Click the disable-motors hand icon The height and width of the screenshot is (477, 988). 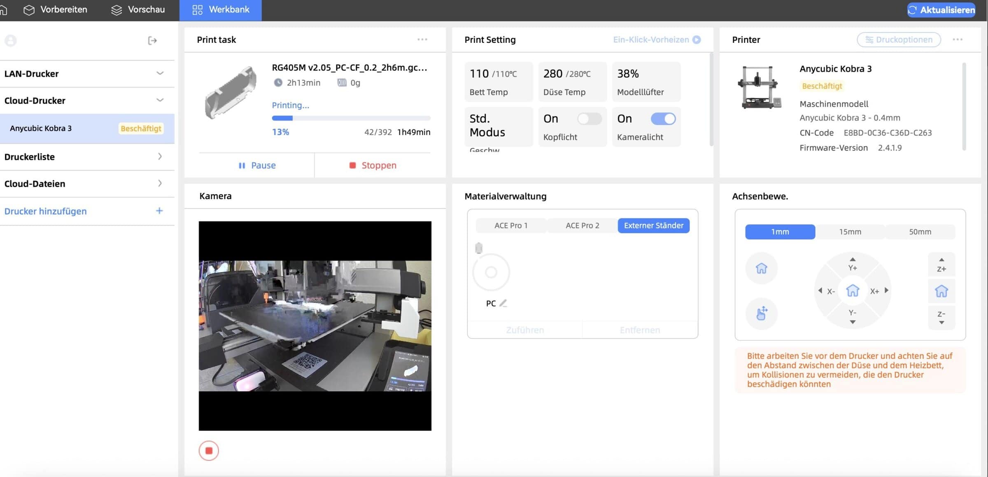(x=761, y=313)
